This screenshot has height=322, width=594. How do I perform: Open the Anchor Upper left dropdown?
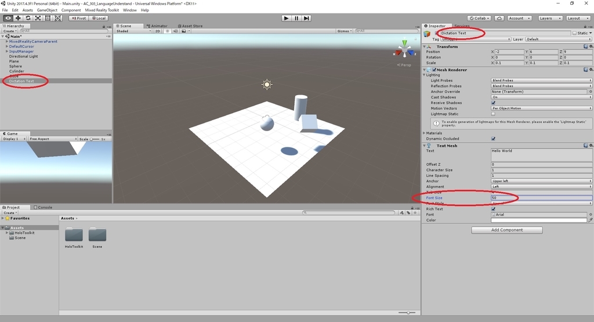[541, 181]
